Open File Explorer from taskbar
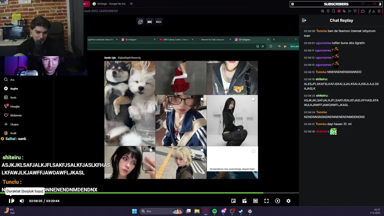Viewport: 384px width, 216px height. tap(197, 211)
